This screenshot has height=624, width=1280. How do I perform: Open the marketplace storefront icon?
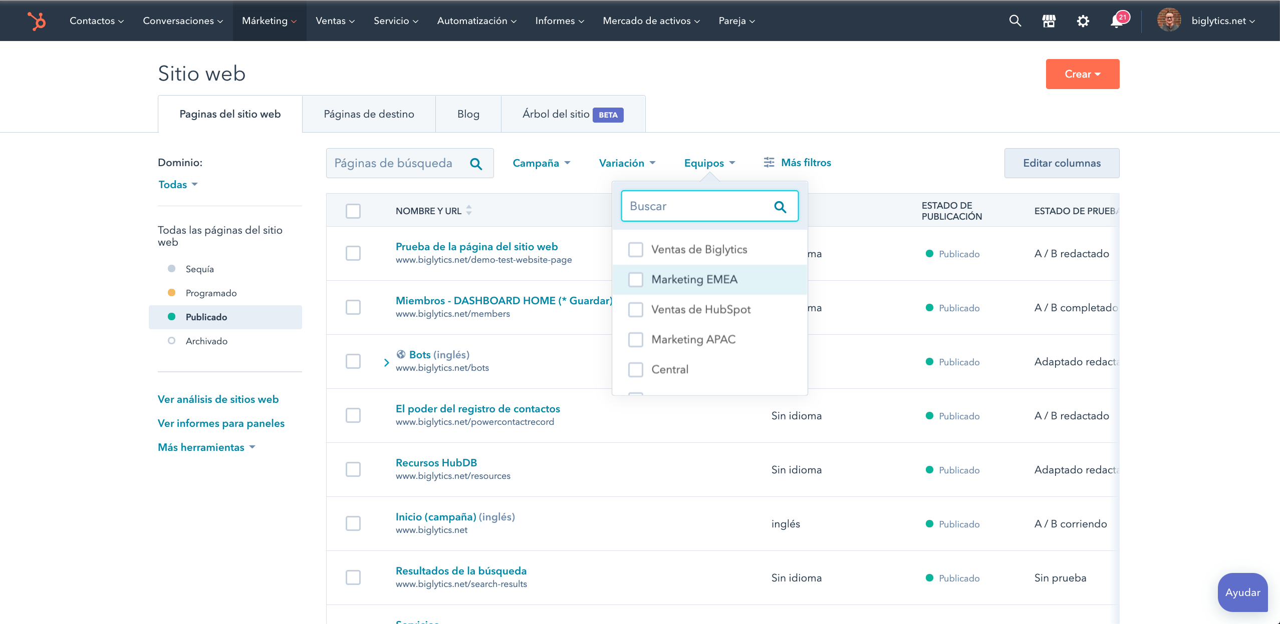pyautogui.click(x=1049, y=21)
